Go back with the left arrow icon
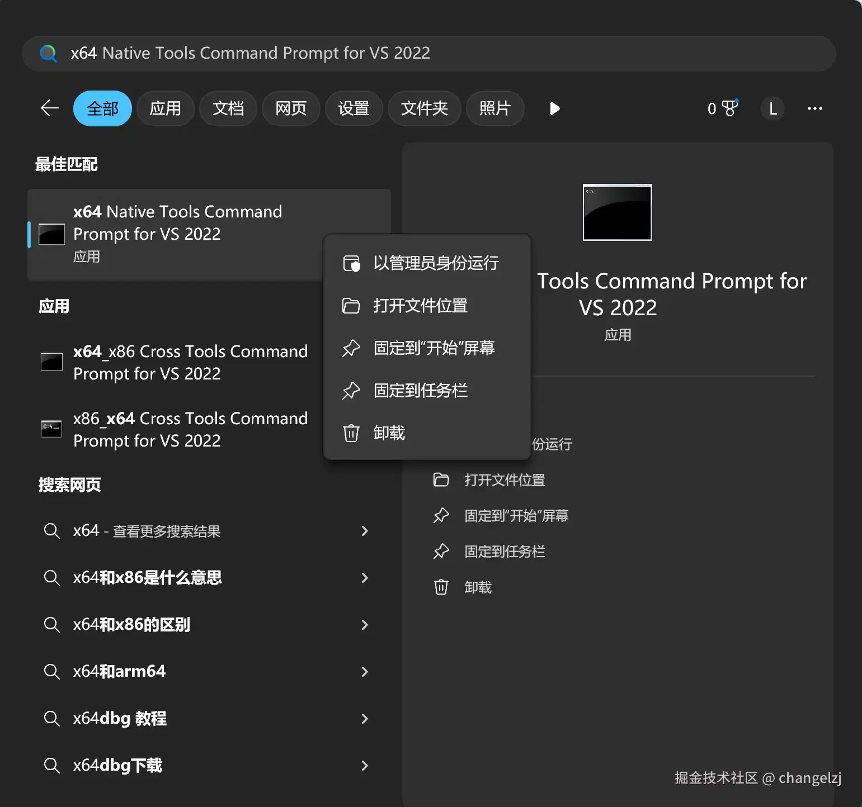Image resolution: width=862 pixels, height=807 pixels. 50,108
